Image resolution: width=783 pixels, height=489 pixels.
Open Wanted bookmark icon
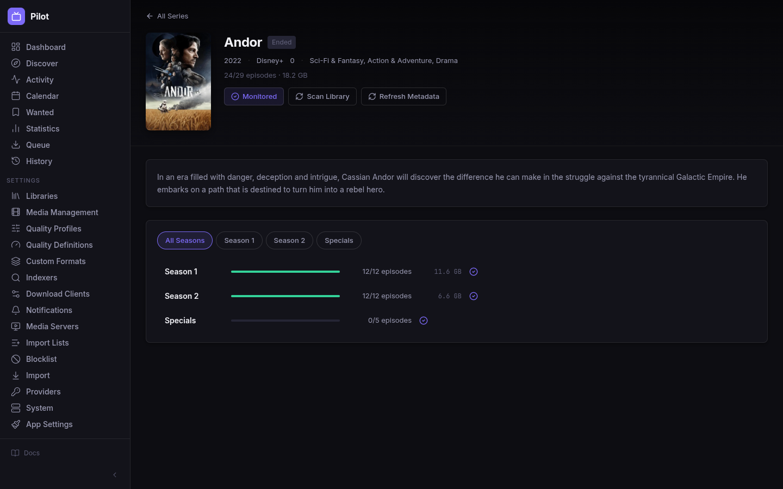click(x=16, y=112)
